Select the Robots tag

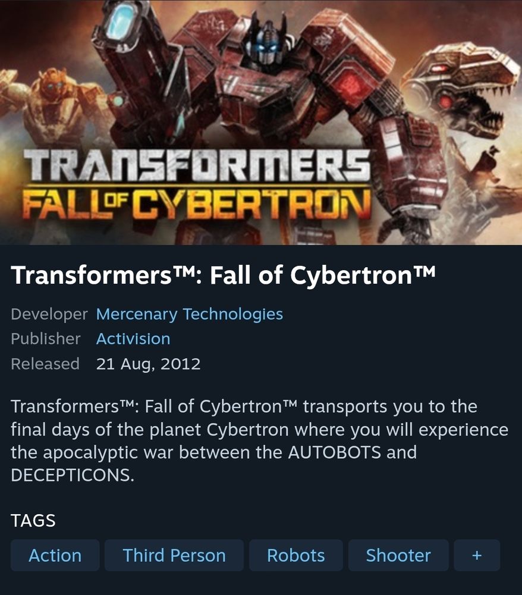295,555
